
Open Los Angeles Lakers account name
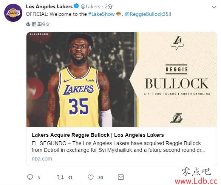49,6
